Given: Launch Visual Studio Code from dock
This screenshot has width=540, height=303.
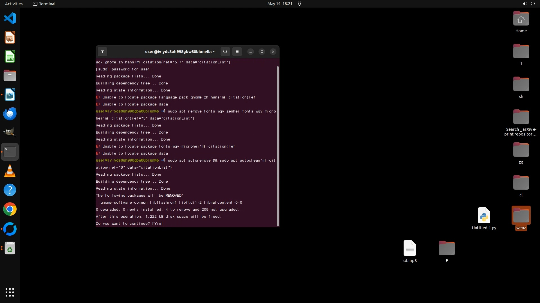Looking at the screenshot, I should point(10,19).
